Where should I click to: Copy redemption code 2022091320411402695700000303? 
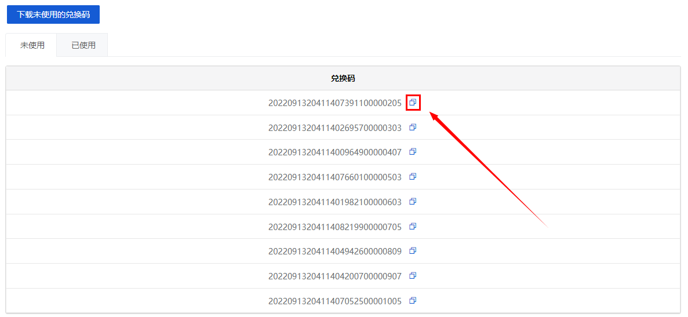pyautogui.click(x=413, y=127)
